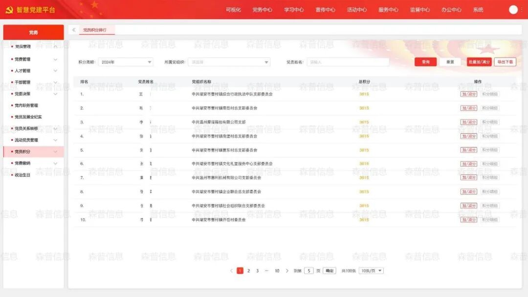The height and width of the screenshot is (297, 528).
Task: Open 政治生日 in sidebar
Action: [22, 175]
